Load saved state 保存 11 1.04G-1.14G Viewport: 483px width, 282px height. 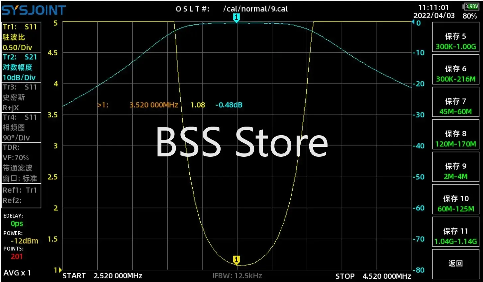pos(455,232)
